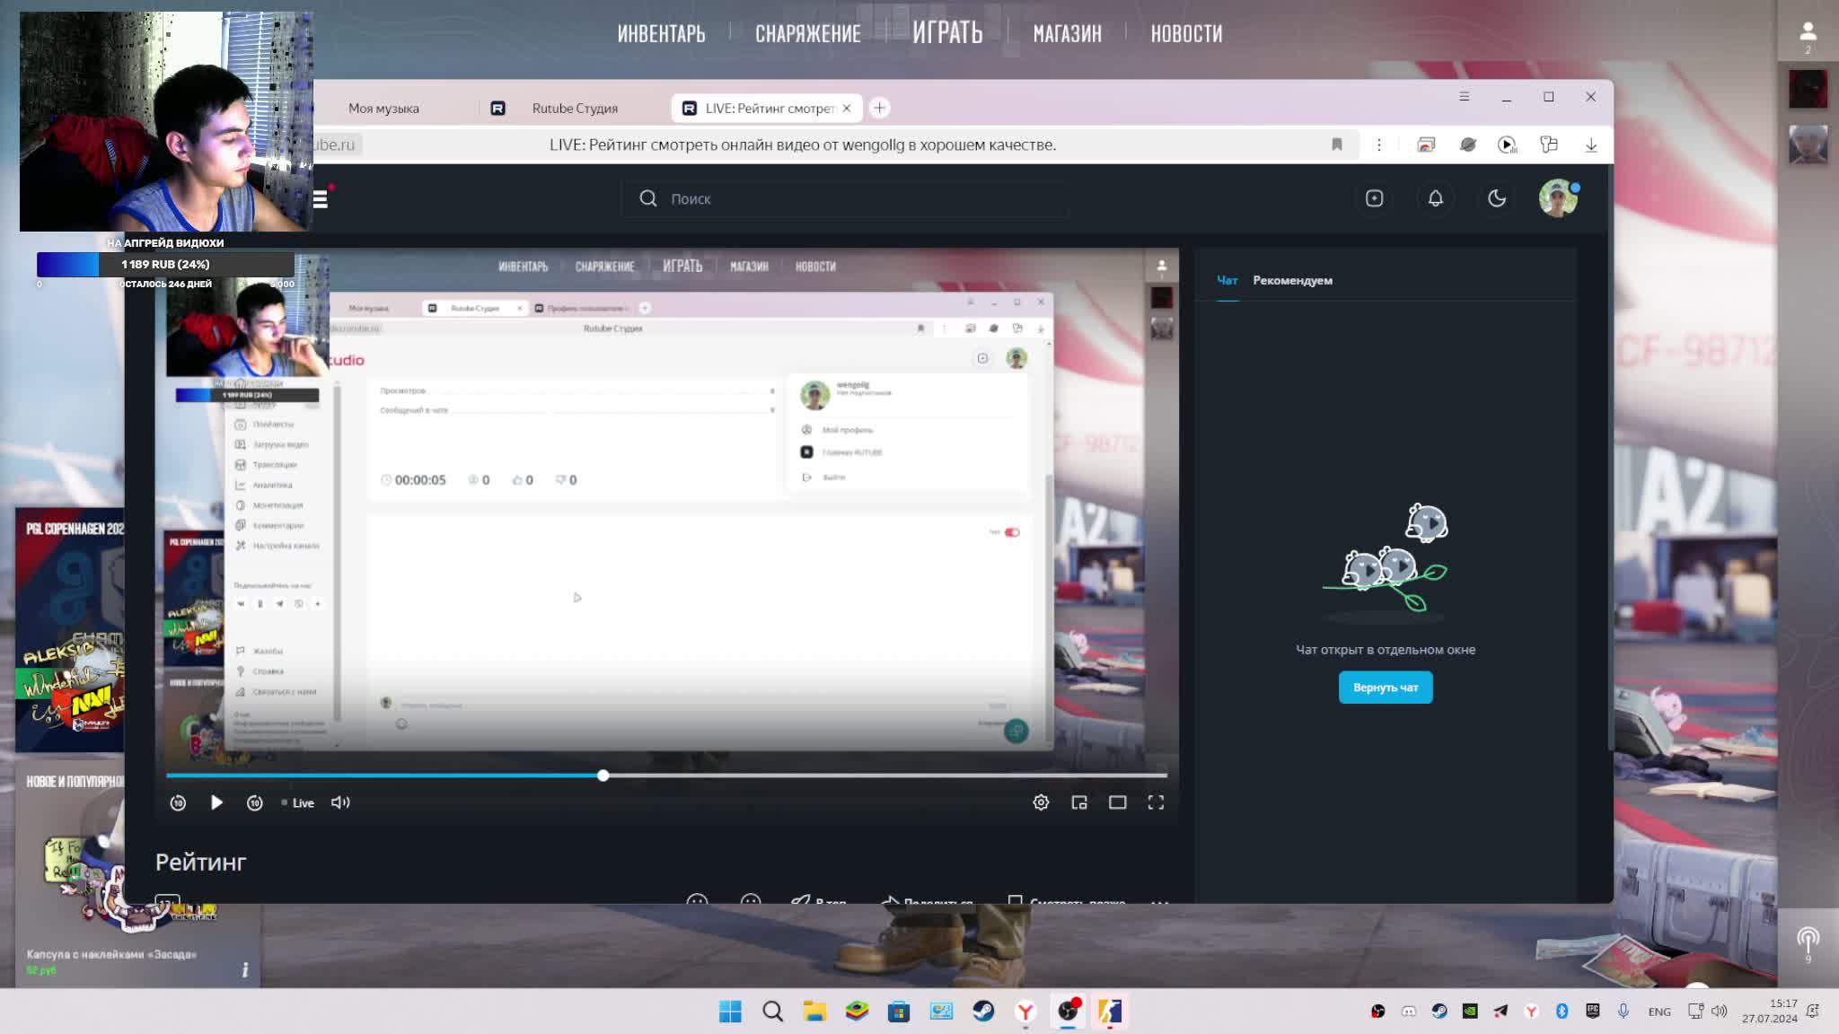Open the Rutube hamburger side menu
The width and height of the screenshot is (1839, 1034).
pyautogui.click(x=321, y=199)
